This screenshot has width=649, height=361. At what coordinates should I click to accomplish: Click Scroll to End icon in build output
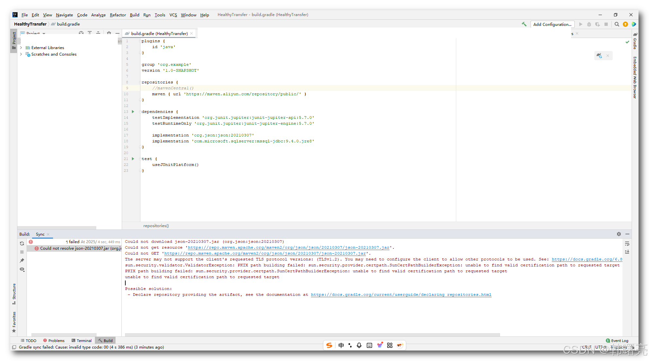627,252
